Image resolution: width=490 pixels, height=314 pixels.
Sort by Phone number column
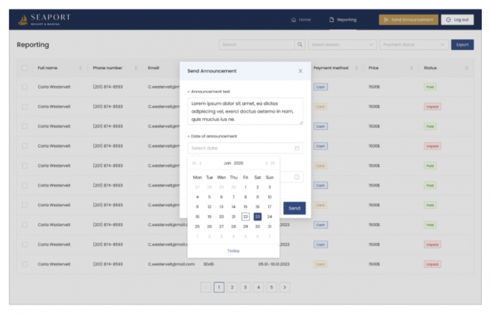click(136, 68)
